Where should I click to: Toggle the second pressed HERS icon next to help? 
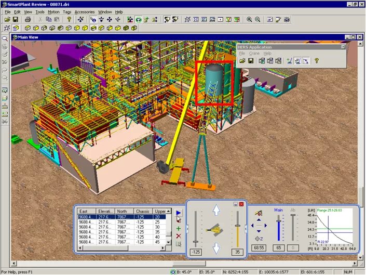[x=306, y=61]
